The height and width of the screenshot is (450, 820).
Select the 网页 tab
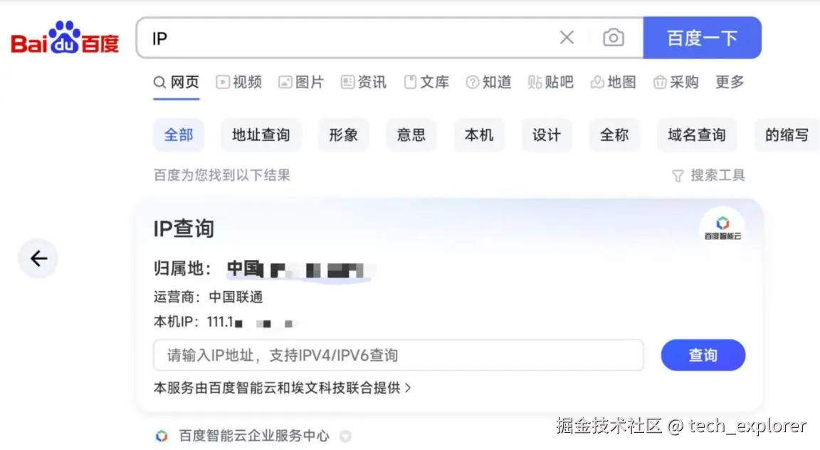point(177,82)
